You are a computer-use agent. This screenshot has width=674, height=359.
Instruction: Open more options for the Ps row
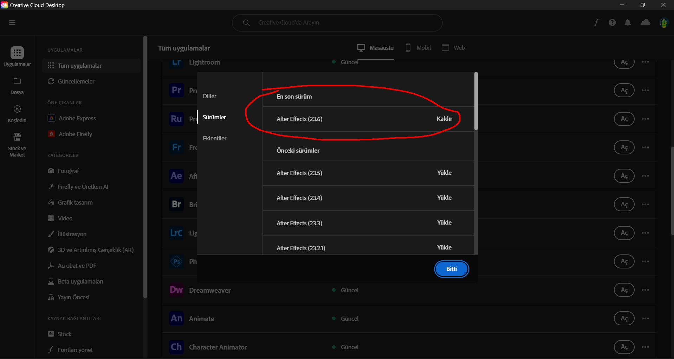tap(645, 261)
